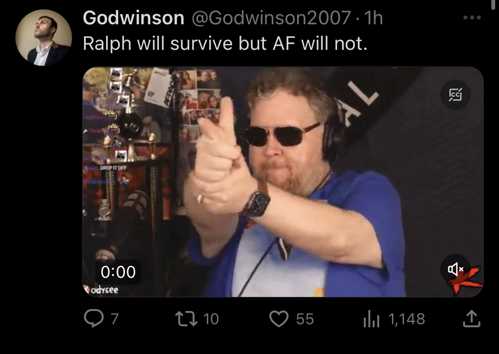Click the odysee watermark on the video
Screen dimensions: 499x354
point(101,290)
